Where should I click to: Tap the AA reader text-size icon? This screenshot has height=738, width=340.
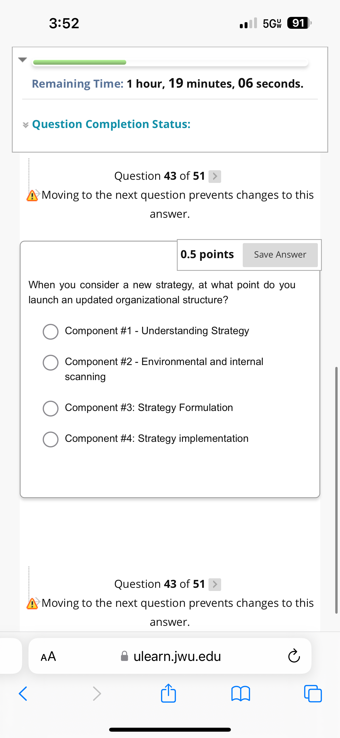[x=48, y=656]
